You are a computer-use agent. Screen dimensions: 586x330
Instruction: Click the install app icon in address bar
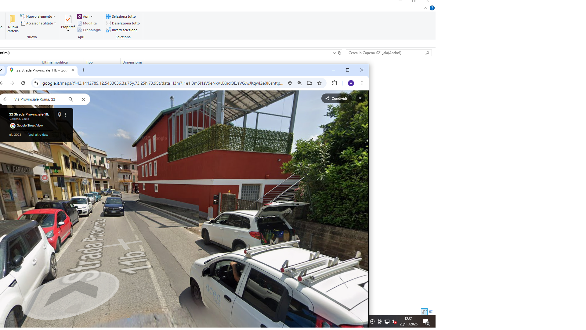[x=309, y=83]
